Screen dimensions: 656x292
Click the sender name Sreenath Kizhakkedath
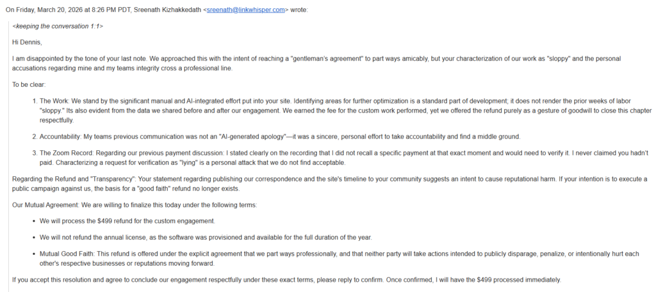point(168,10)
